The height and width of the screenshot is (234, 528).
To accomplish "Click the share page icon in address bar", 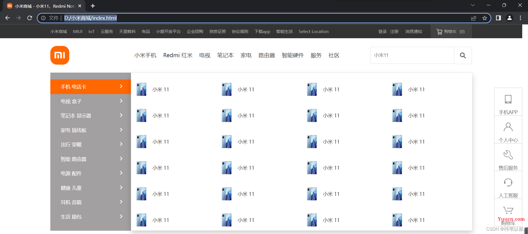I will 474,18.
